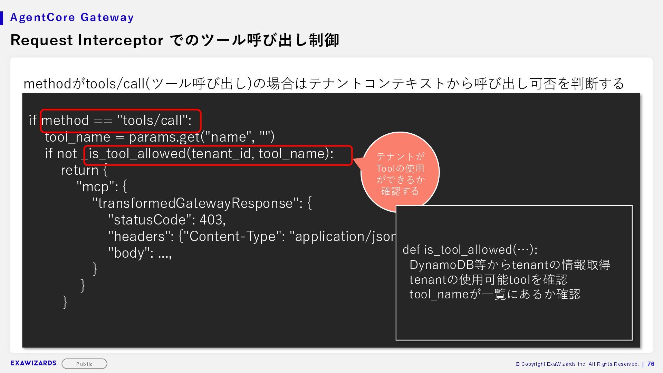The height and width of the screenshot is (373, 663).
Task: Click the DynamoDB tenant info line
Action: click(x=510, y=265)
